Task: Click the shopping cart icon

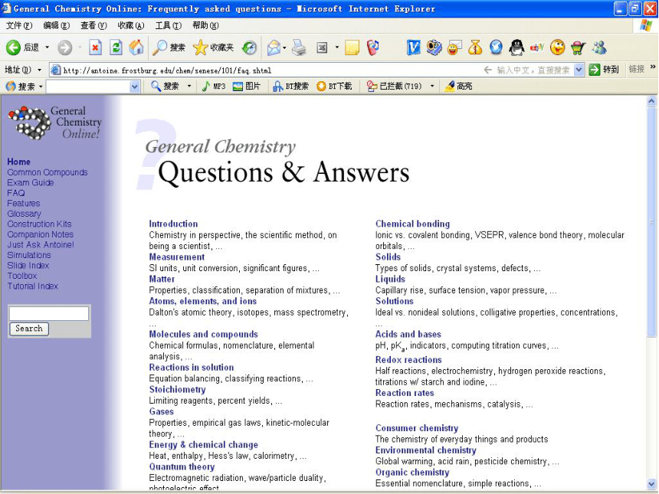Action: (579, 47)
